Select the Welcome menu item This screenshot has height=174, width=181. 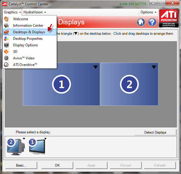[x=29, y=19]
